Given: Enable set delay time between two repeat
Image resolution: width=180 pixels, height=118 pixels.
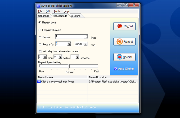Looking at the screenshot, I should [x=40, y=51].
